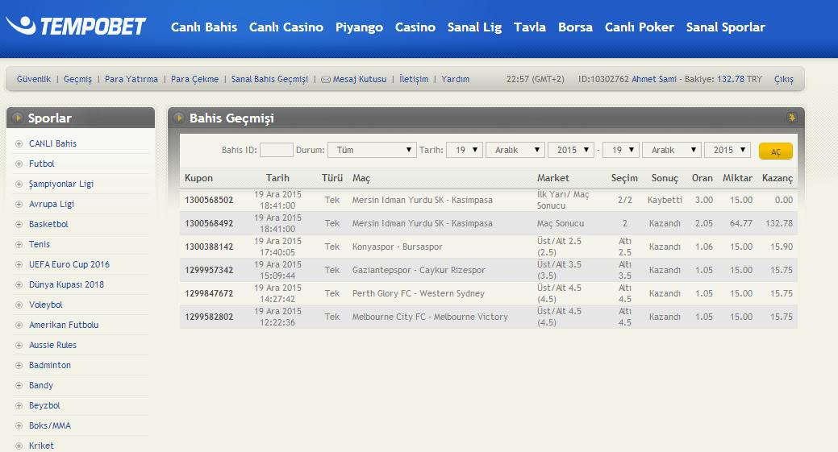This screenshot has height=452, width=838.
Task: Click the arrow icon in Sporlar header
Action: tap(17, 118)
